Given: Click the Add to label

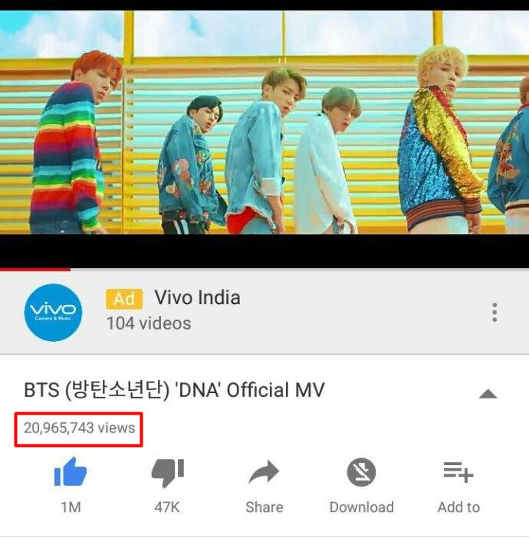Looking at the screenshot, I should pos(458,507).
